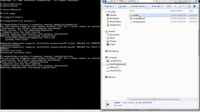Click the search magnifier icon
Image resolution: width=200 pixels, height=112 pixels.
196,1
